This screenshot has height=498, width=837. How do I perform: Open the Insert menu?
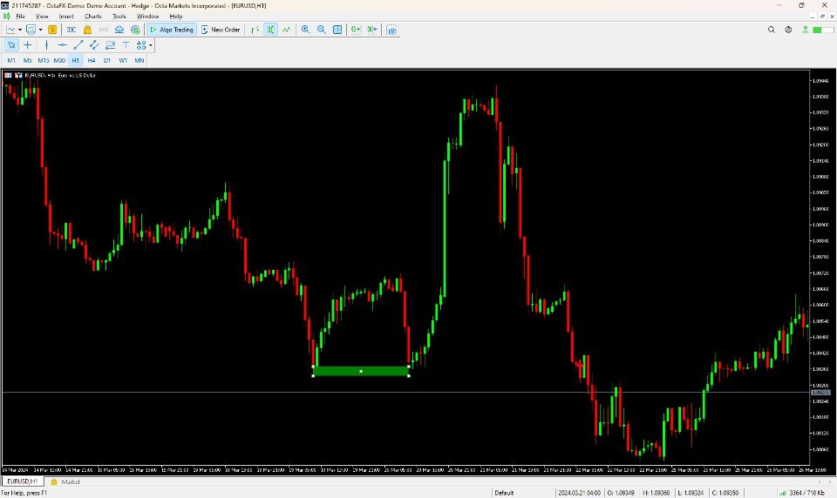(x=66, y=17)
